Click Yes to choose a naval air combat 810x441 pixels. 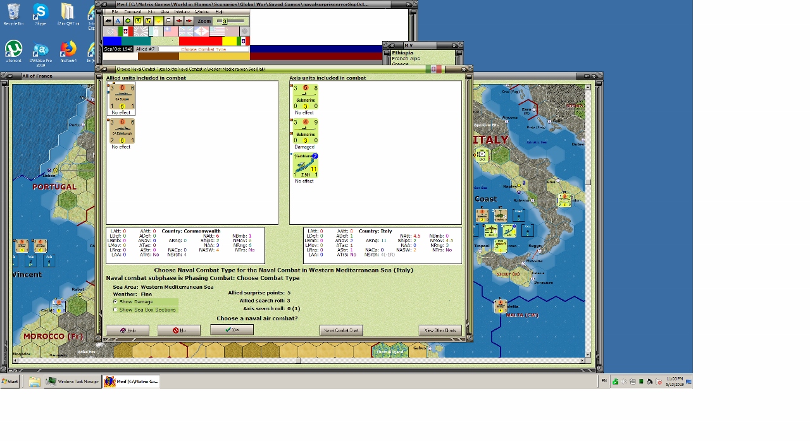point(232,329)
